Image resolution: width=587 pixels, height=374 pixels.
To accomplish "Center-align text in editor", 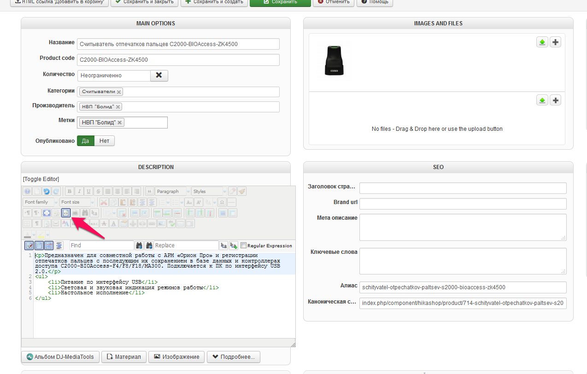I will pyautogui.click(x=117, y=192).
